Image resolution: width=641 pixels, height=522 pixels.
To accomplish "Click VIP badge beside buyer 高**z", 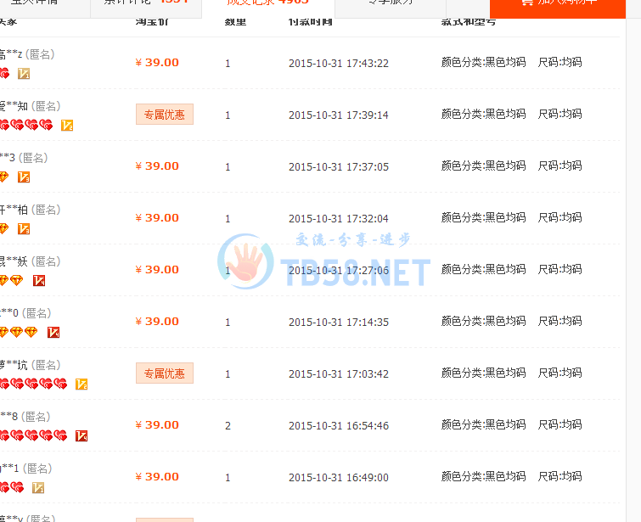I will tap(24, 74).
